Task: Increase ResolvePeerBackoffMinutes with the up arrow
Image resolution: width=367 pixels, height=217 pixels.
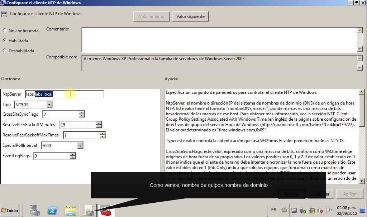Action: [99, 123]
